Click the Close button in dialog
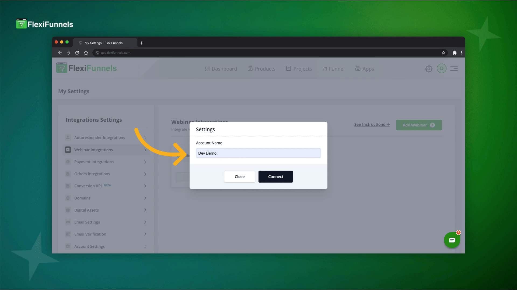 tap(239, 177)
